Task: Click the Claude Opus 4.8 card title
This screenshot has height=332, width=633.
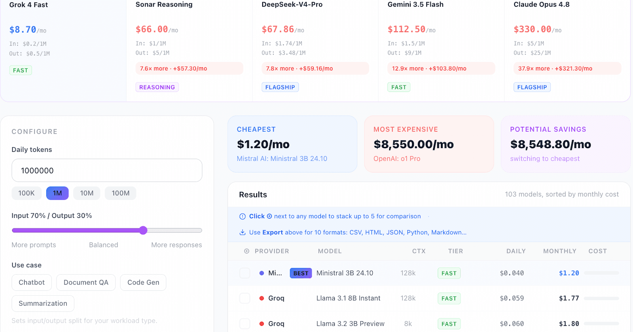Action: (x=542, y=4)
